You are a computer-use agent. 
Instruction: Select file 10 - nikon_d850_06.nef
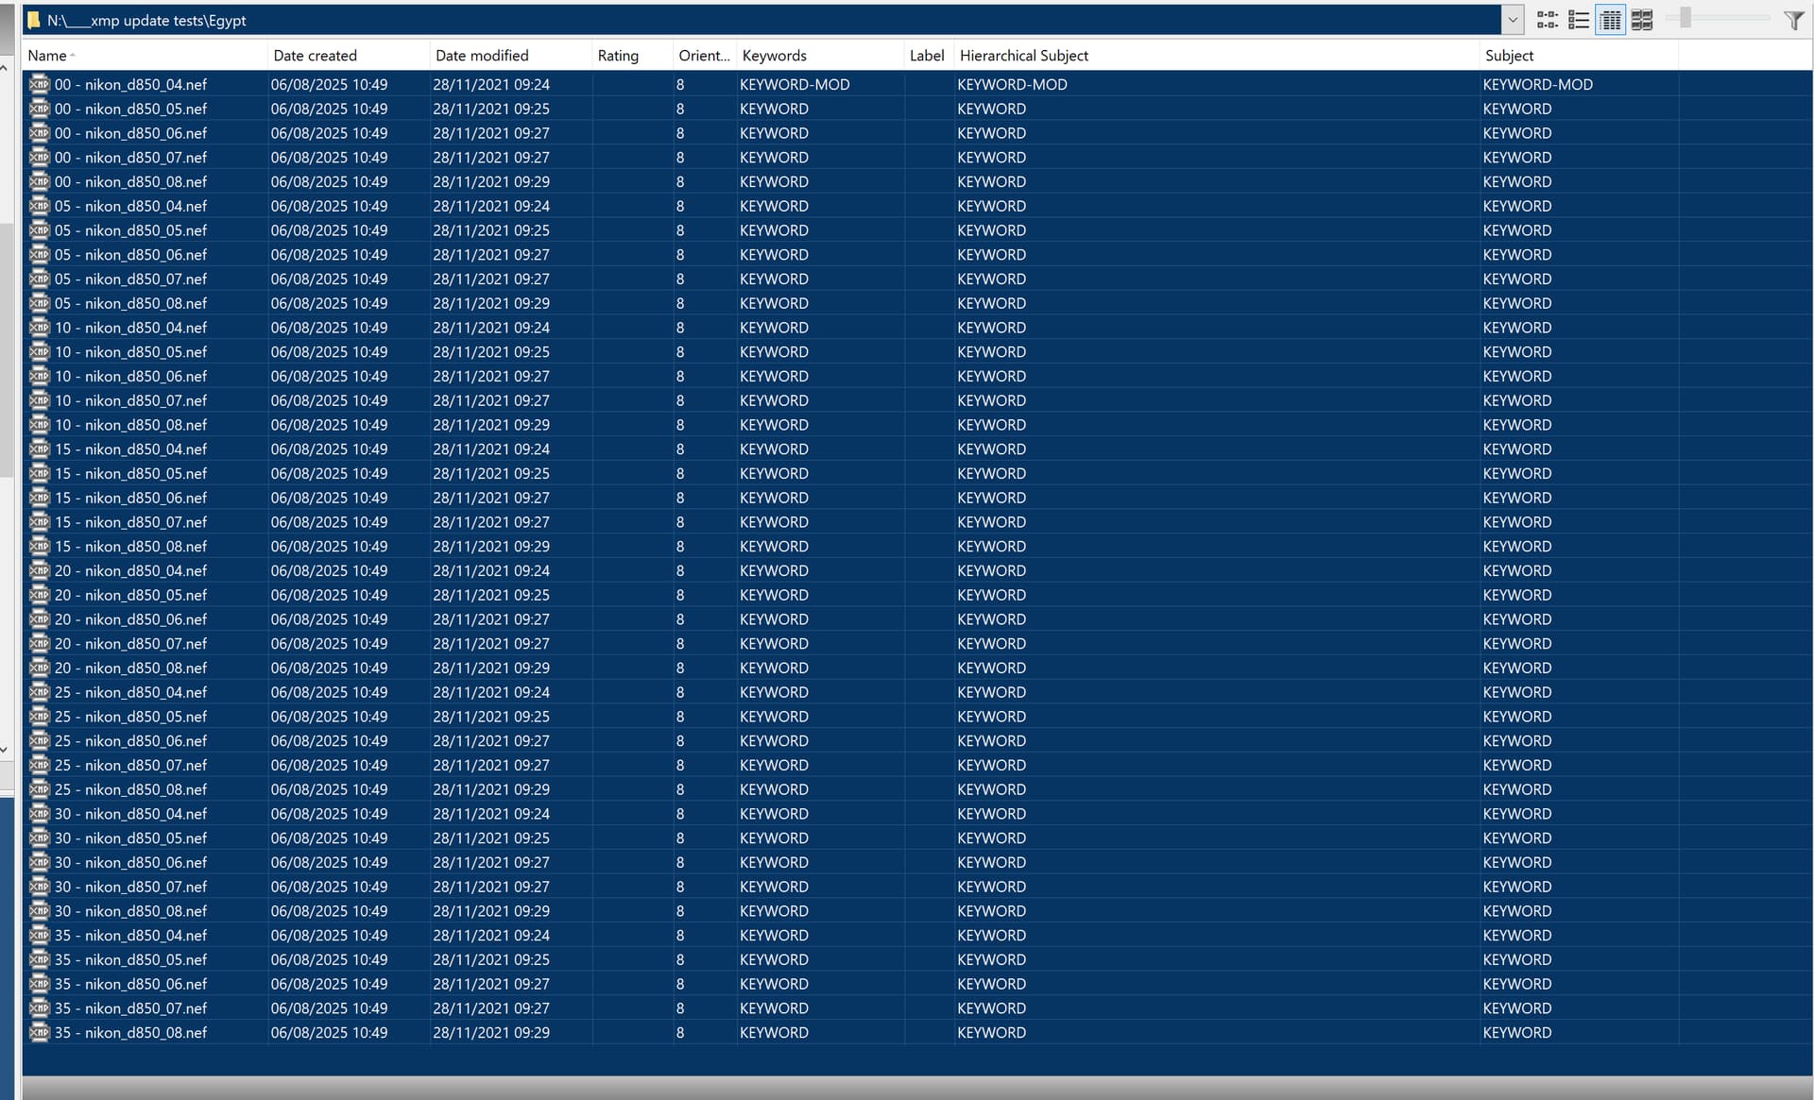(x=130, y=376)
